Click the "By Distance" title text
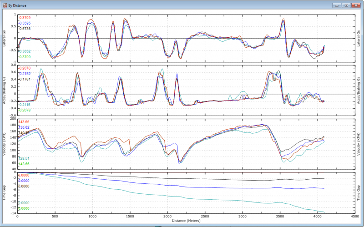Screen dimensions: 364x227 tap(17, 5)
